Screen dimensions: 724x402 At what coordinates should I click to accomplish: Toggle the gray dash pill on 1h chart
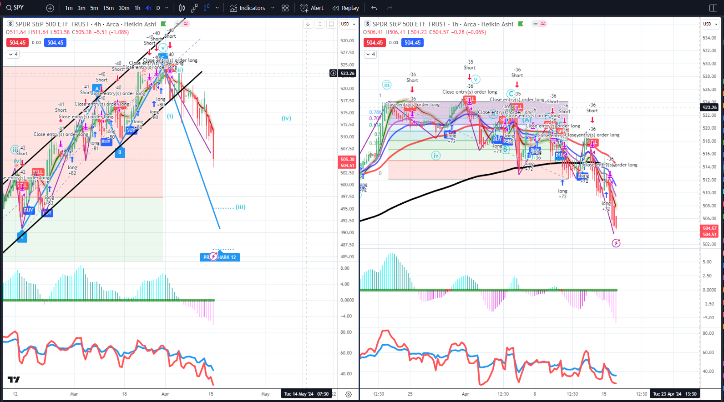pyautogui.click(x=536, y=24)
